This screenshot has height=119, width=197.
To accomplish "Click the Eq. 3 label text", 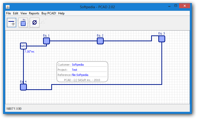I will 162,33.
